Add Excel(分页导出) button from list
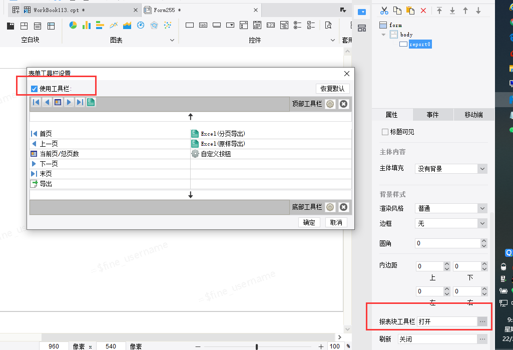The width and height of the screenshot is (513, 350). [271, 134]
